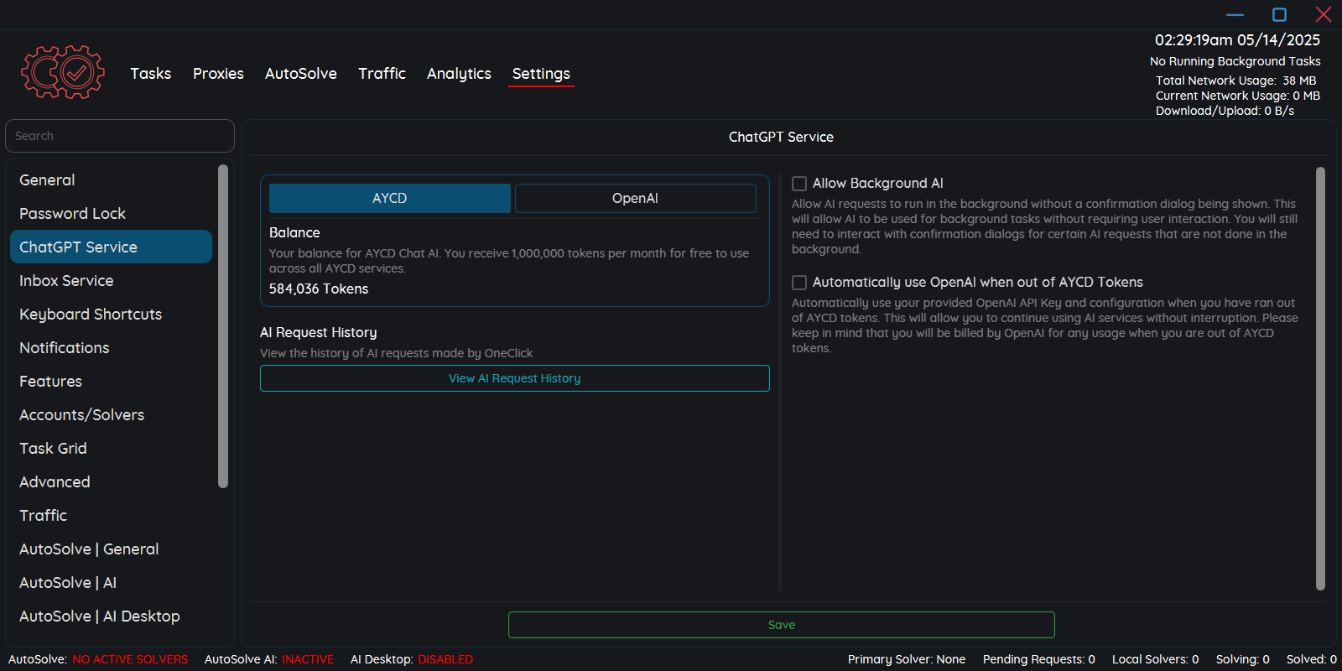Screen dimensions: 1342x671
Task: Click Primary Solver: None status
Action: coord(907,659)
